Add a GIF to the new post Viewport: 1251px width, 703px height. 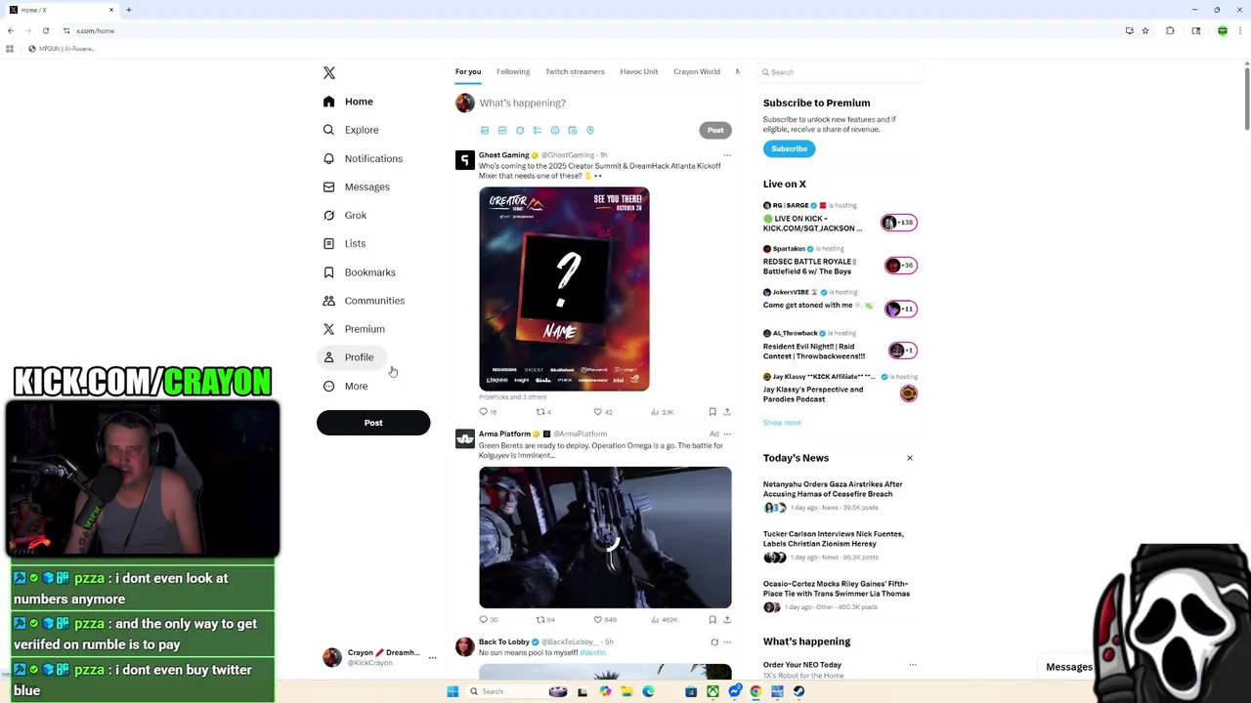point(502,130)
